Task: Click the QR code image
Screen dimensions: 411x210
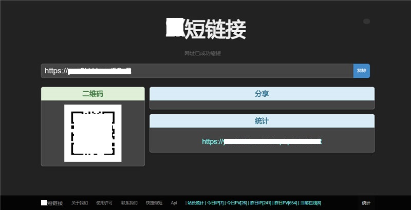Action: point(92,133)
